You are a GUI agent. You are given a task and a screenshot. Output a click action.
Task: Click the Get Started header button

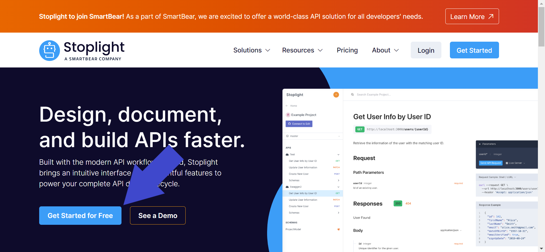pos(474,50)
